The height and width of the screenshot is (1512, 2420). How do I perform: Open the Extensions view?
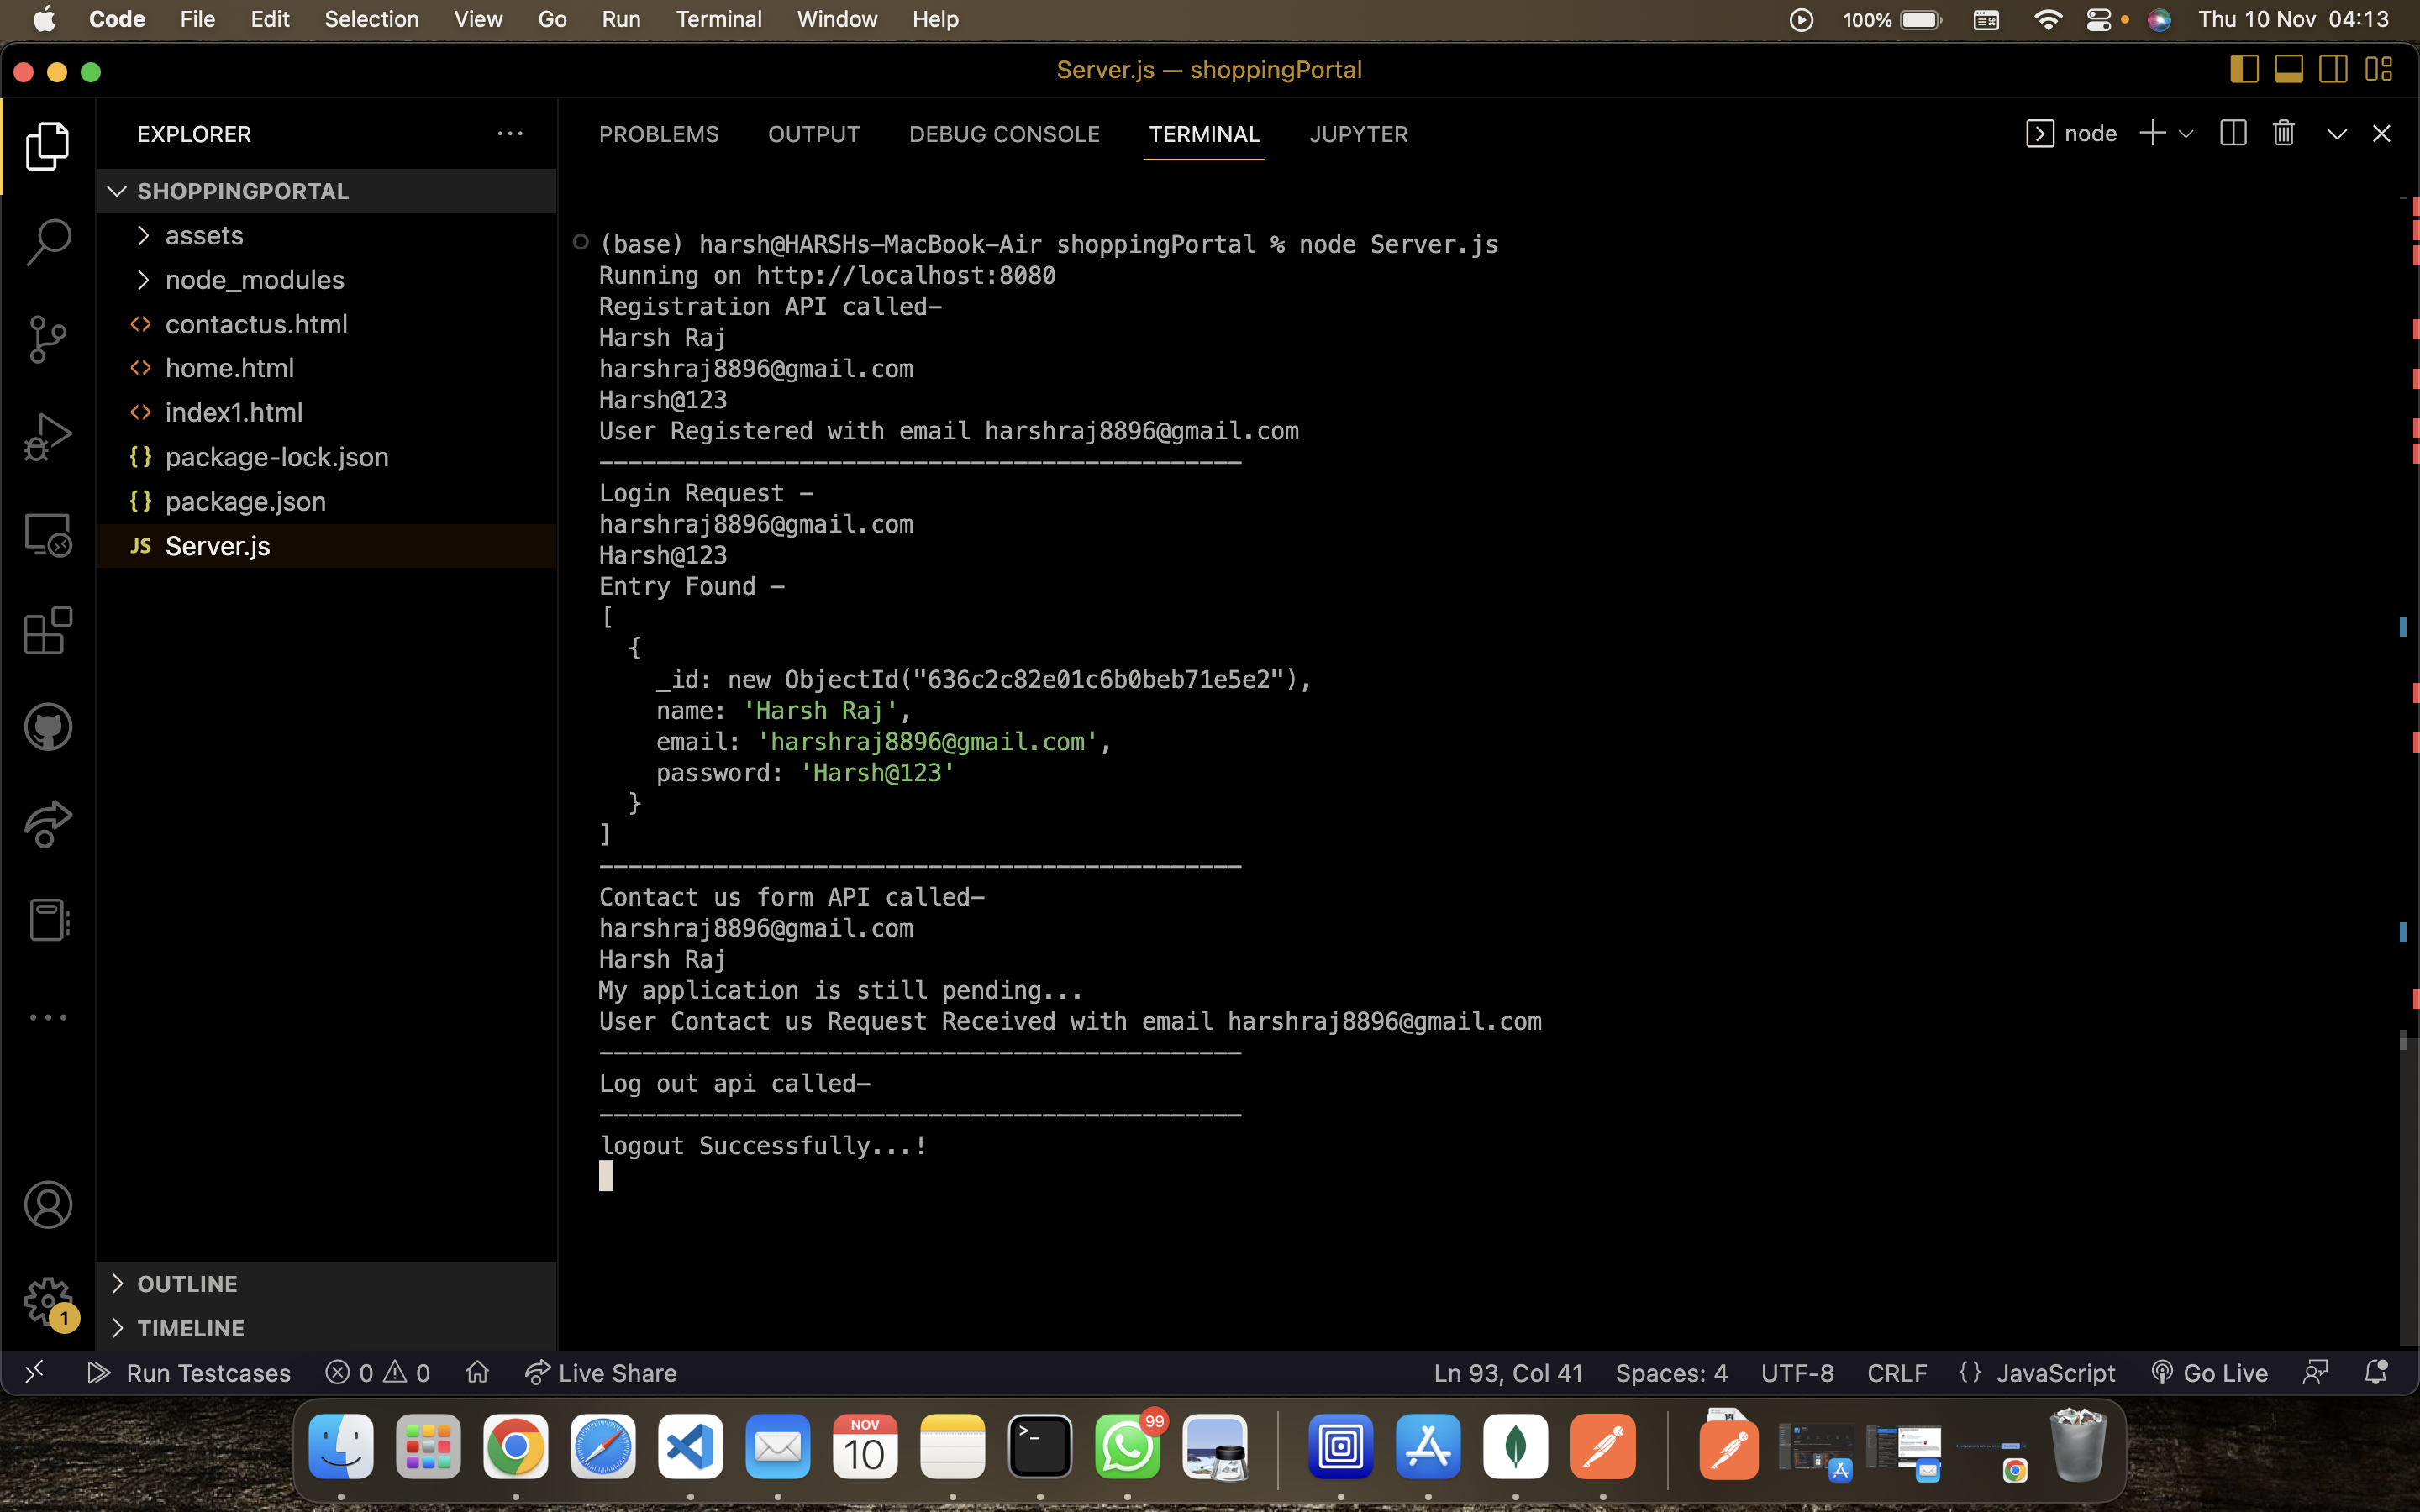coord(48,631)
